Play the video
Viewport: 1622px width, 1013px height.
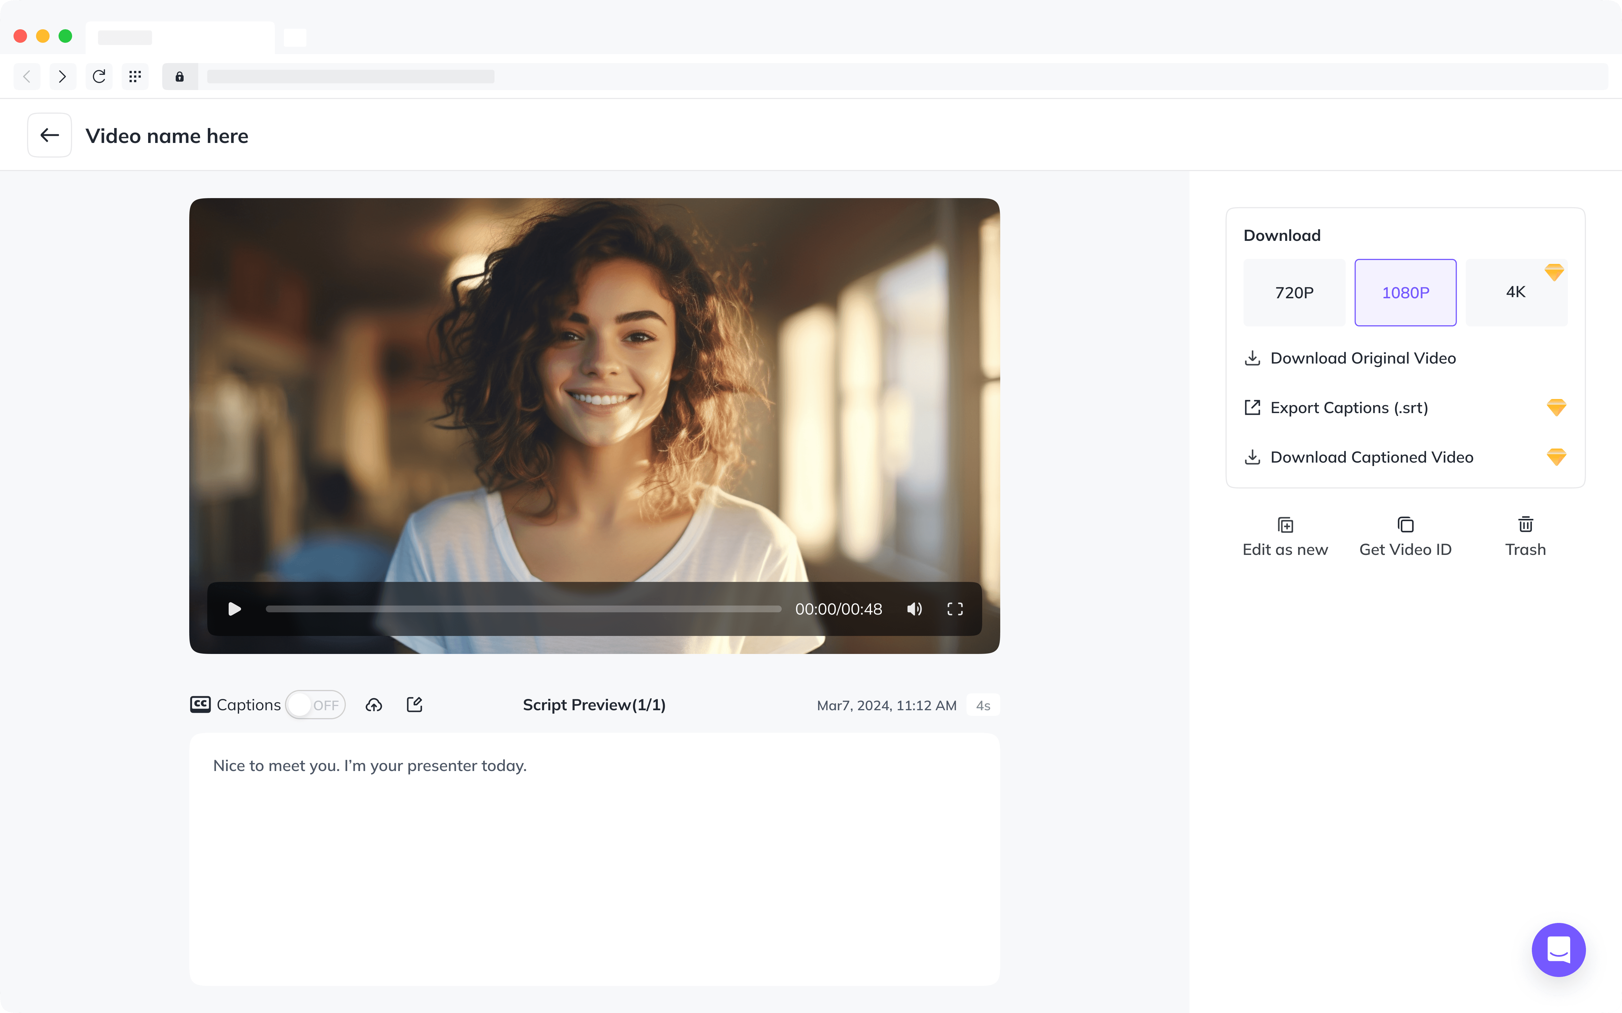pyautogui.click(x=235, y=609)
